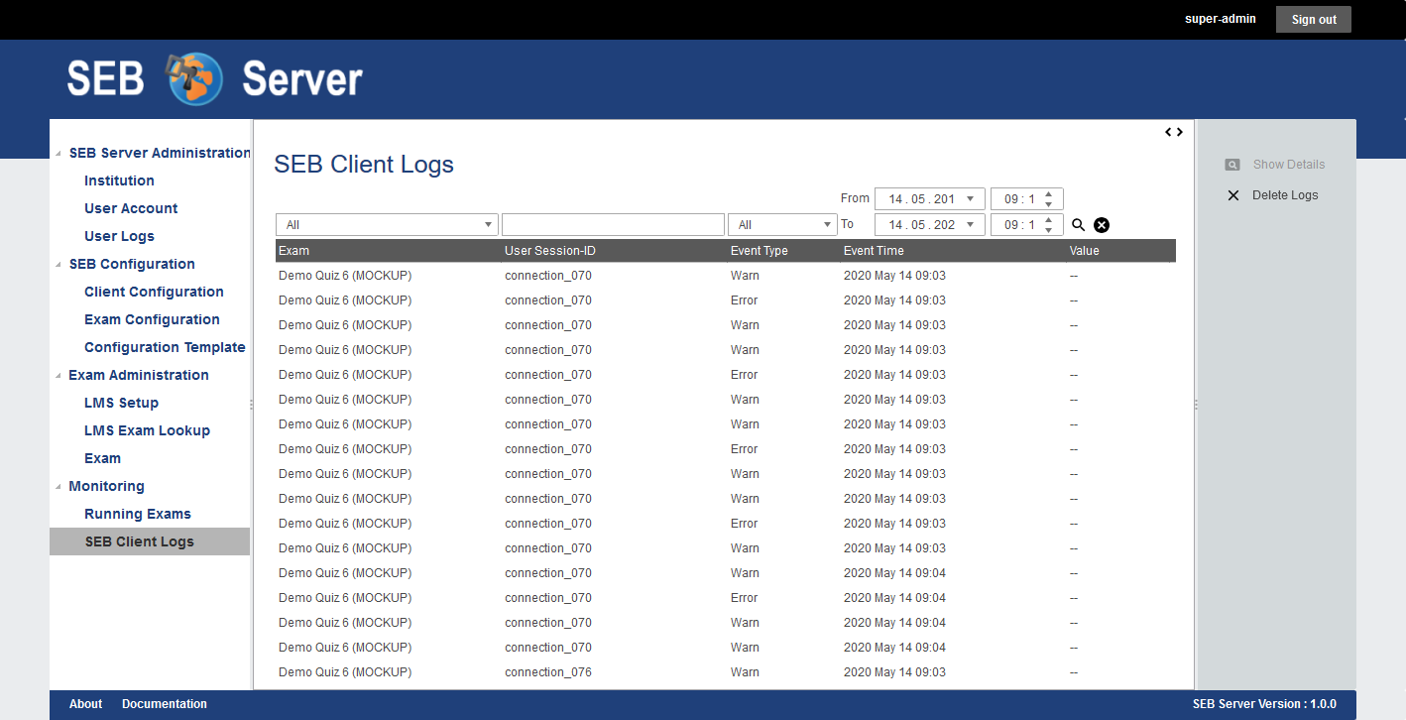Image resolution: width=1406 pixels, height=720 pixels.
Task: Click the SEB Server logo icon
Action: (195, 79)
